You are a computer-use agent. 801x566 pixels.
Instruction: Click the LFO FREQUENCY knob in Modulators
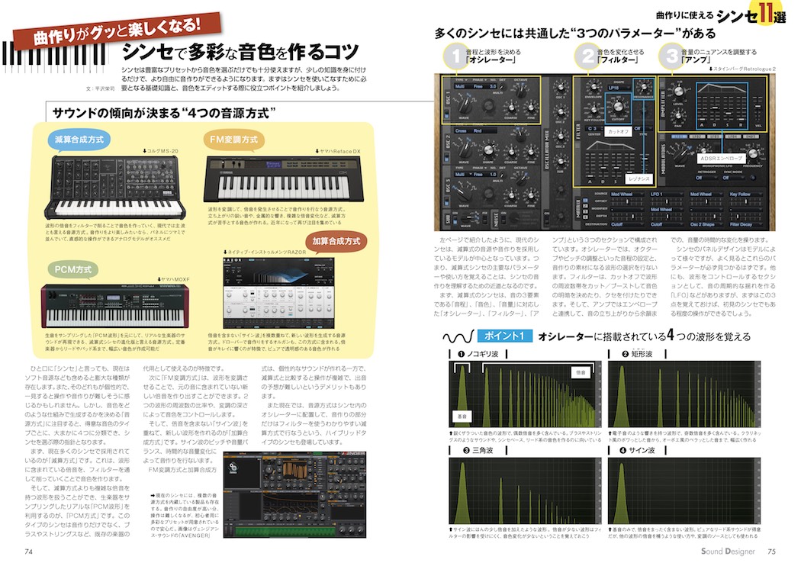pos(752,154)
